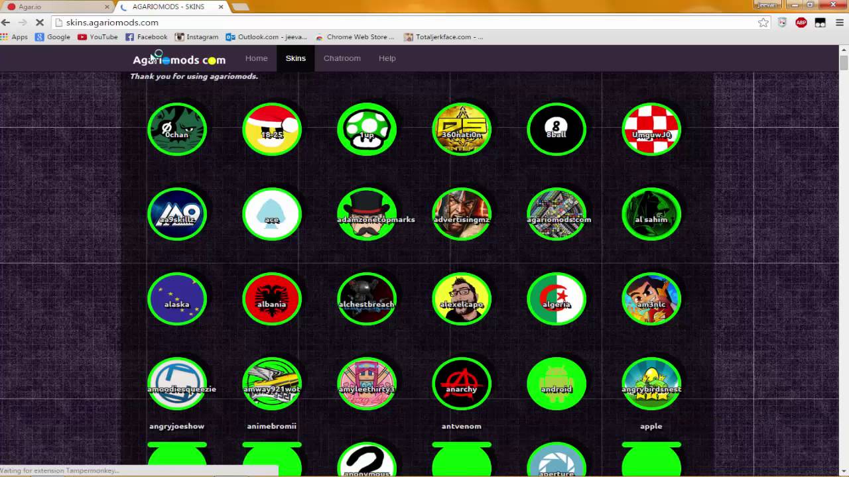
Task: Choose the am3nlc skin
Action: click(651, 299)
